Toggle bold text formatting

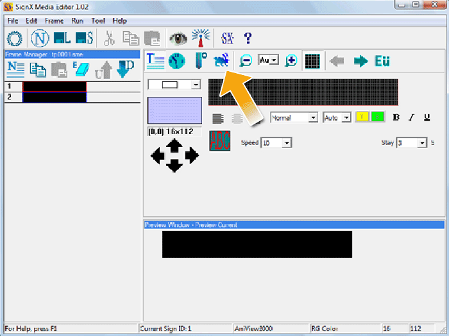[x=396, y=117]
